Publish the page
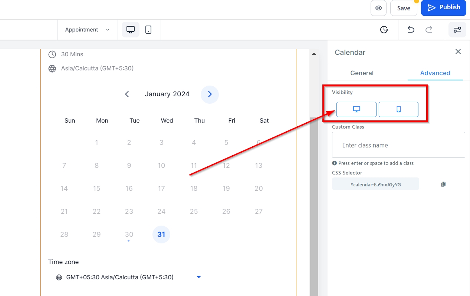470x296 pixels. [x=443, y=8]
